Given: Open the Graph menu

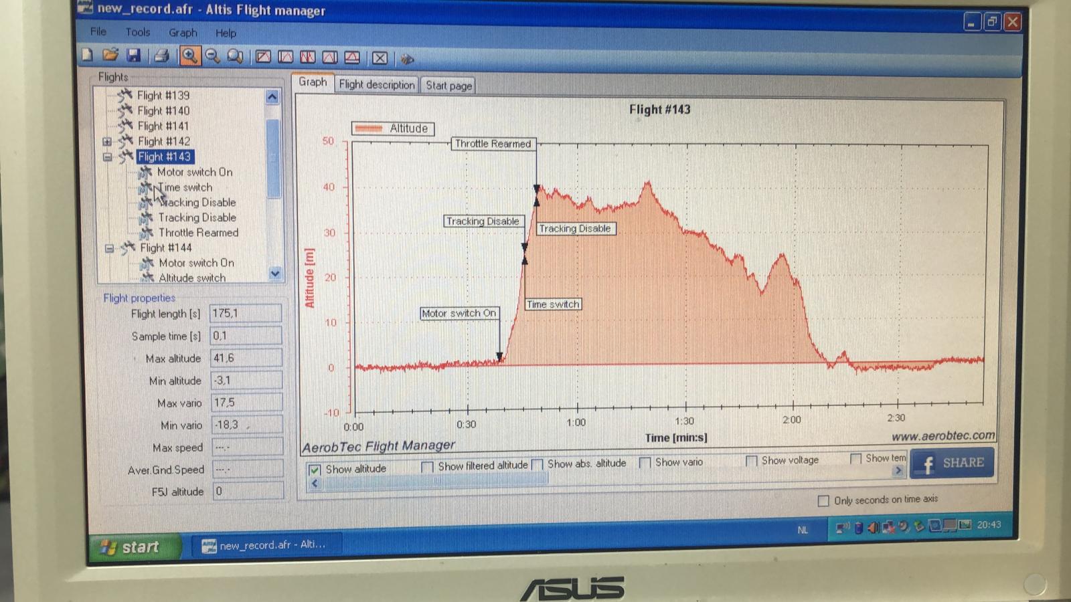Looking at the screenshot, I should click(183, 33).
